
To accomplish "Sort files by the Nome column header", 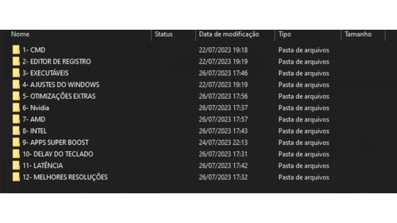I will pos(20,34).
